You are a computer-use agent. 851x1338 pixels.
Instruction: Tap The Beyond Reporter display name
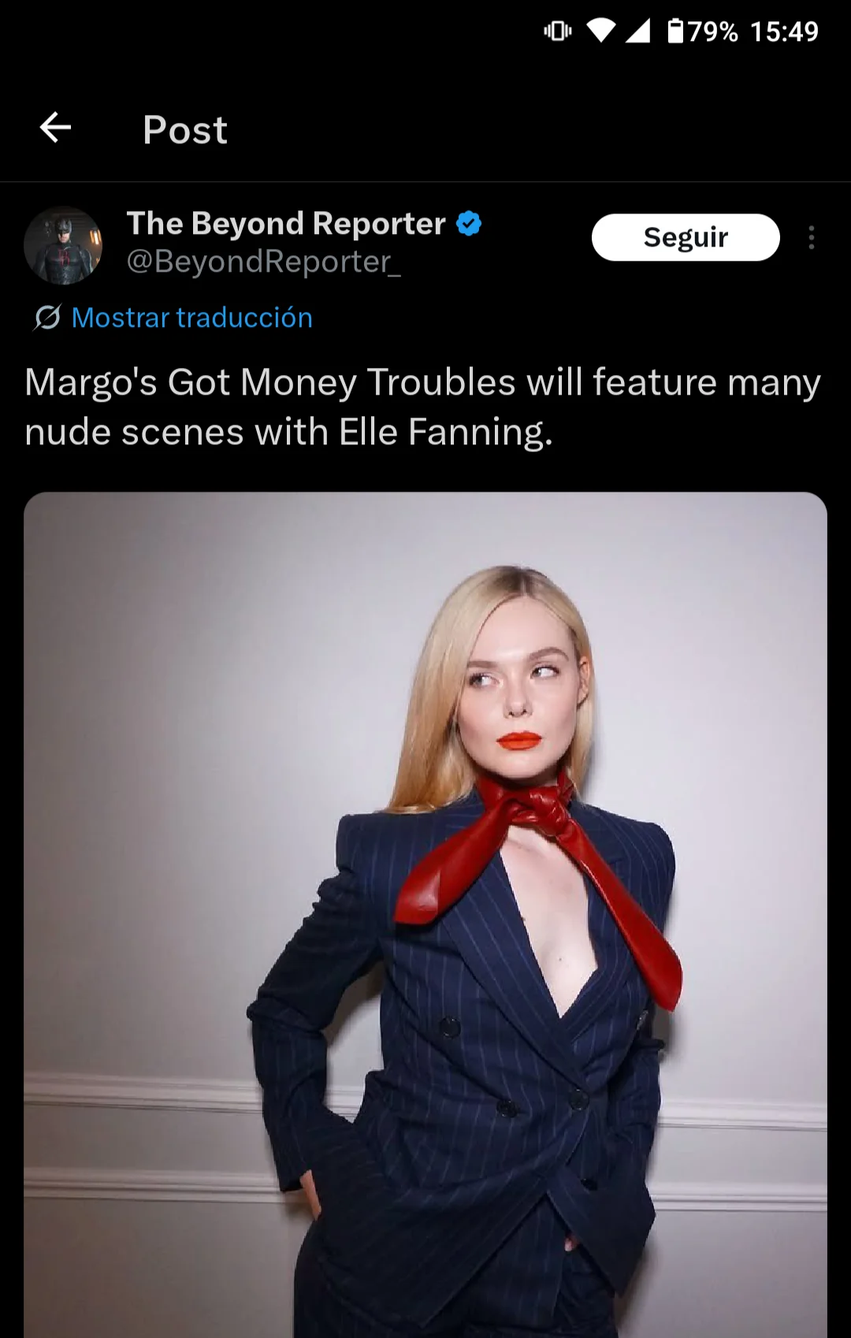[x=286, y=224]
